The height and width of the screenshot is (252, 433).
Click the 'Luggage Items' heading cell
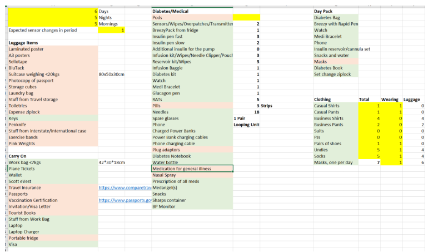24,43
